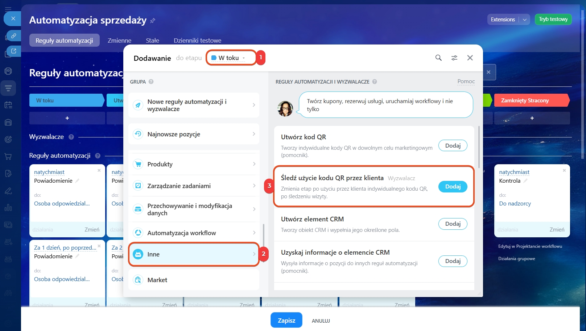586x331 pixels.
Task: Switch to the Zmienne tab
Action: pyautogui.click(x=119, y=41)
